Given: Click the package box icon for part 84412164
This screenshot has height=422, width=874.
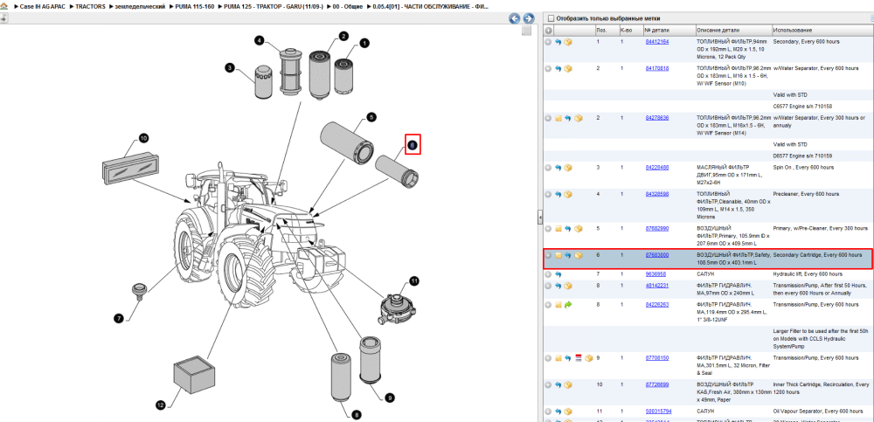Looking at the screenshot, I should 568,42.
